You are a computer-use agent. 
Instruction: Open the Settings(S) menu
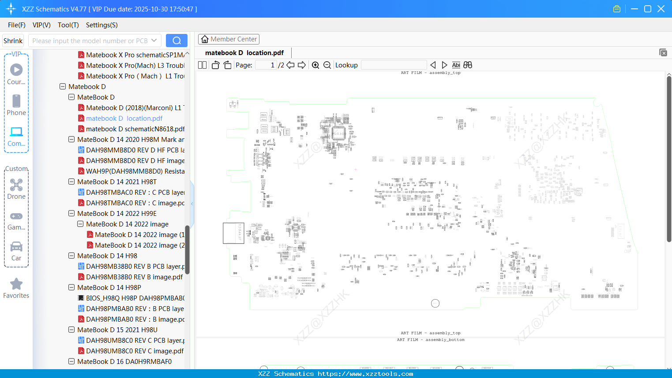pos(102,25)
